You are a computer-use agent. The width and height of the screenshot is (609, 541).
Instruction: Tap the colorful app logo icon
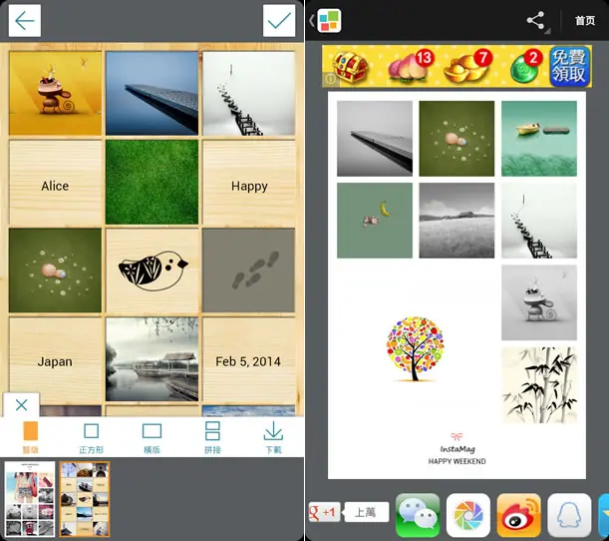tap(329, 21)
